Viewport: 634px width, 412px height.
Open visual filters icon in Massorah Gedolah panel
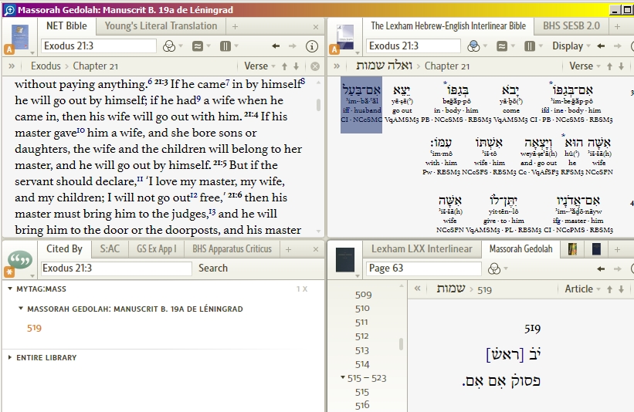[x=494, y=268]
